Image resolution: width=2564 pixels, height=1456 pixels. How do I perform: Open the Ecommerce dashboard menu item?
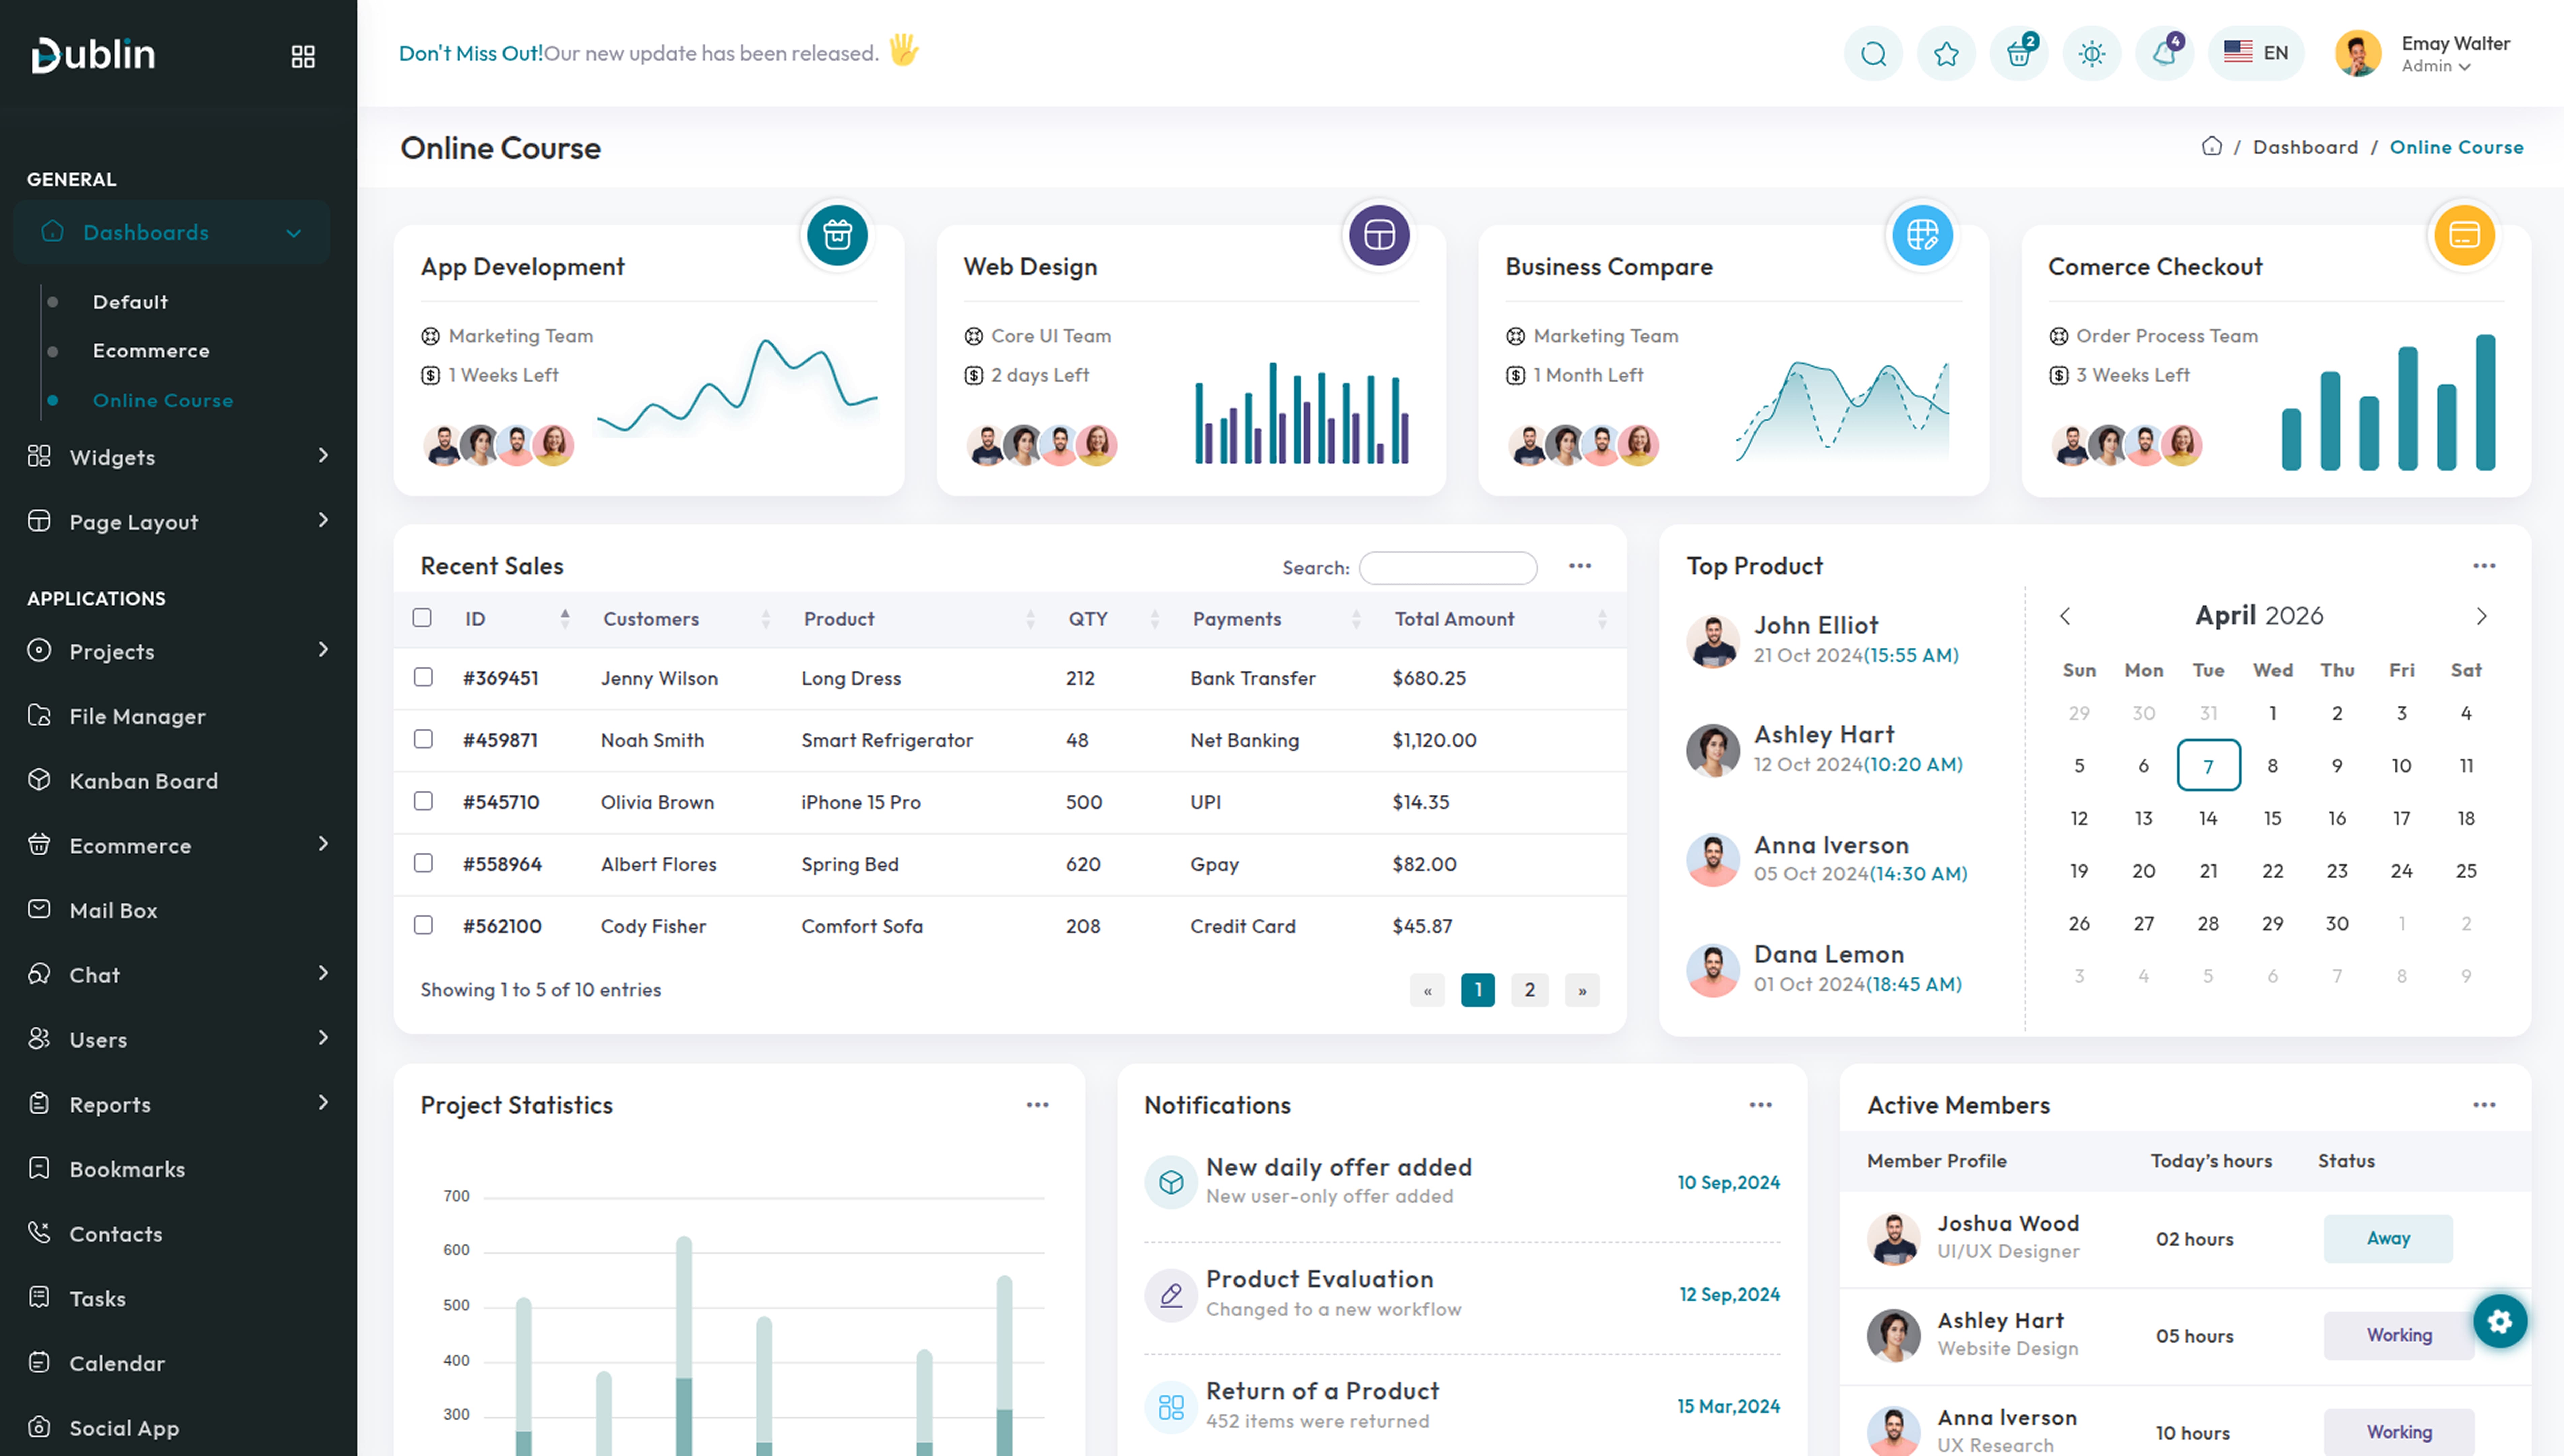coord(151,350)
